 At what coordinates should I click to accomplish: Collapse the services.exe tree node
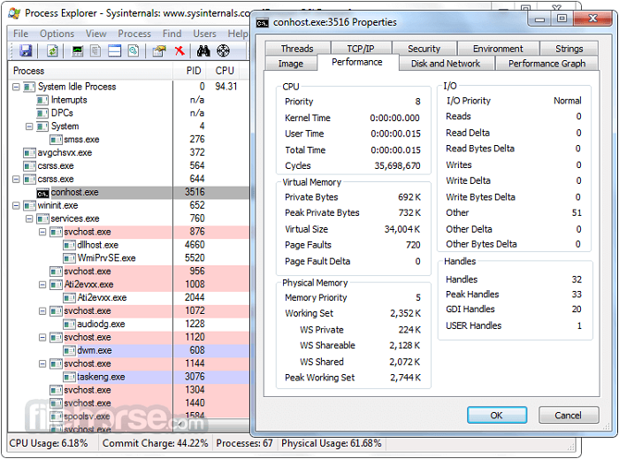pos(29,218)
